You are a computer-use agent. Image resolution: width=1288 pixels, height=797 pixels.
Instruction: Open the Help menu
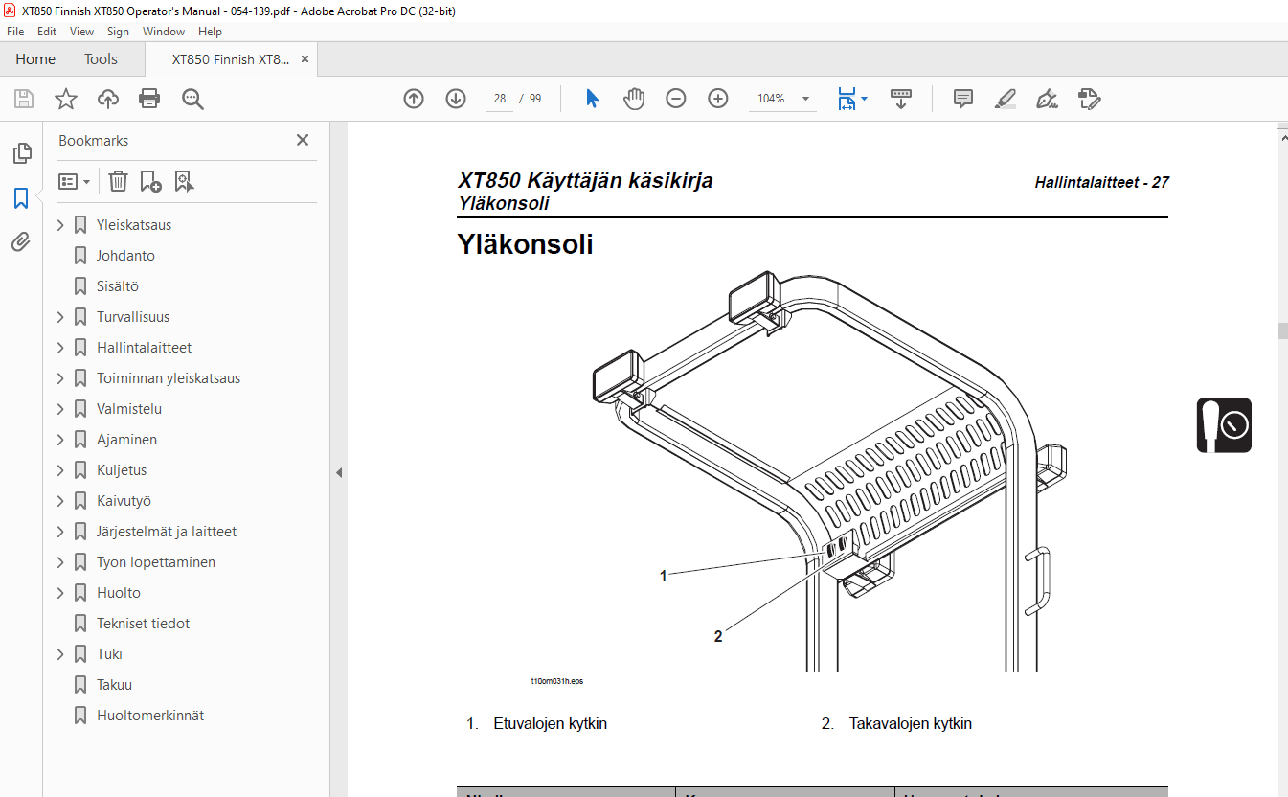pos(210,32)
